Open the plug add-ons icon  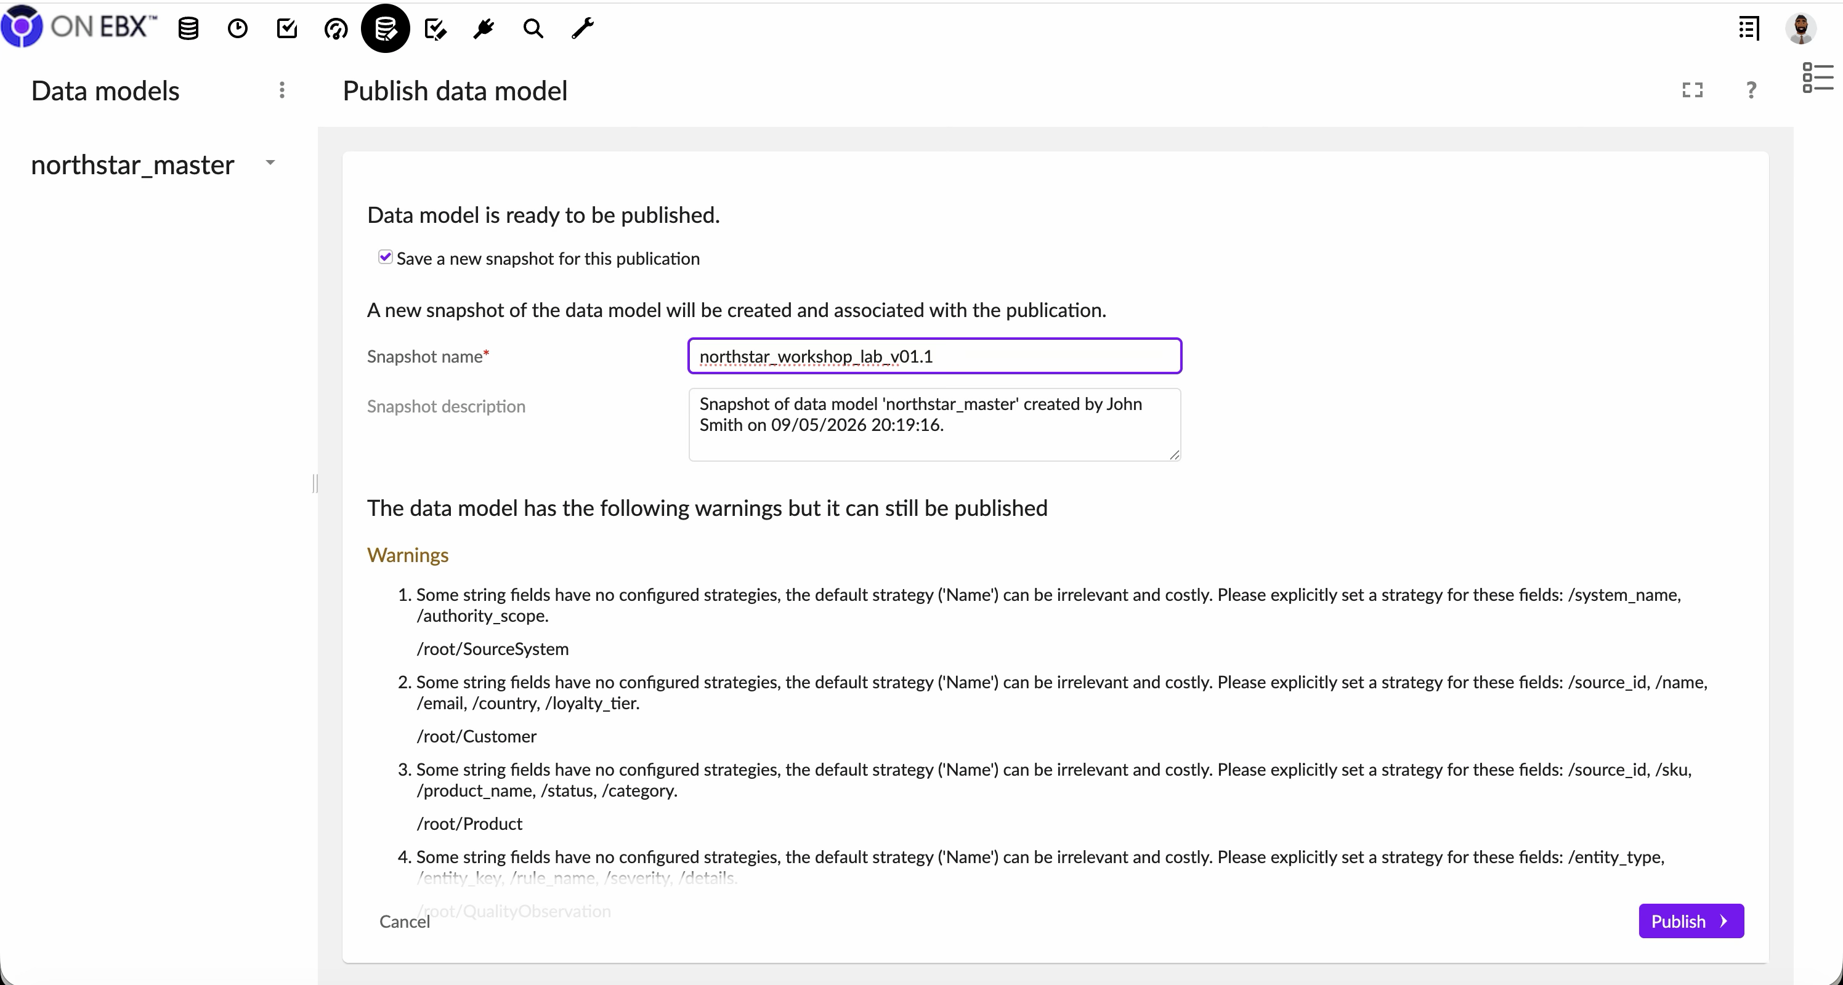pos(484,28)
